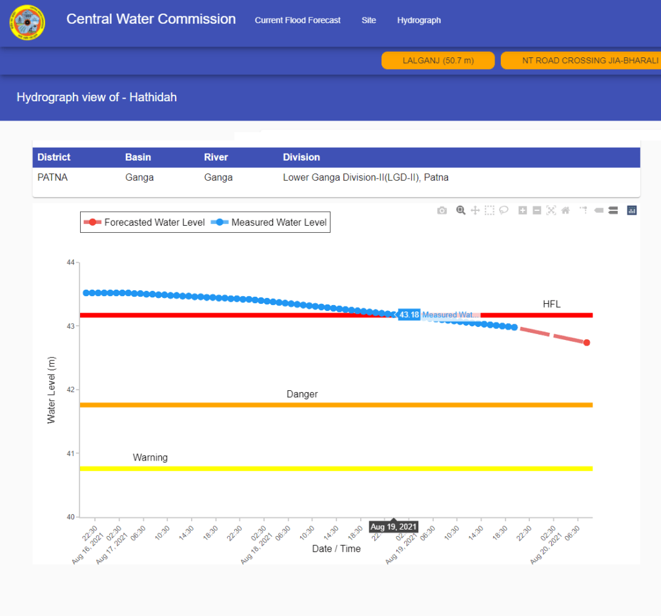Viewport: 661px width, 616px height.
Task: Reset axes with the home icon
Action: 565,210
